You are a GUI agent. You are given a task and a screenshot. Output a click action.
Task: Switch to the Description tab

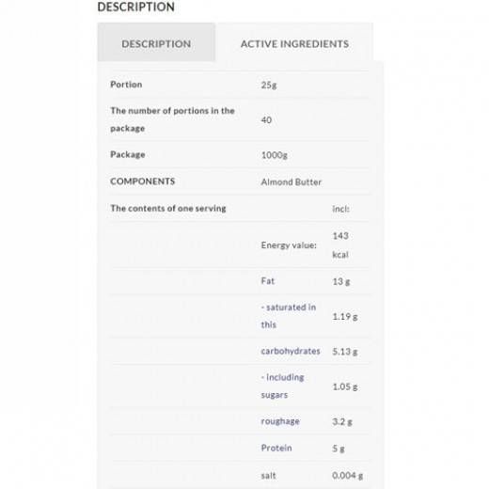(x=156, y=42)
